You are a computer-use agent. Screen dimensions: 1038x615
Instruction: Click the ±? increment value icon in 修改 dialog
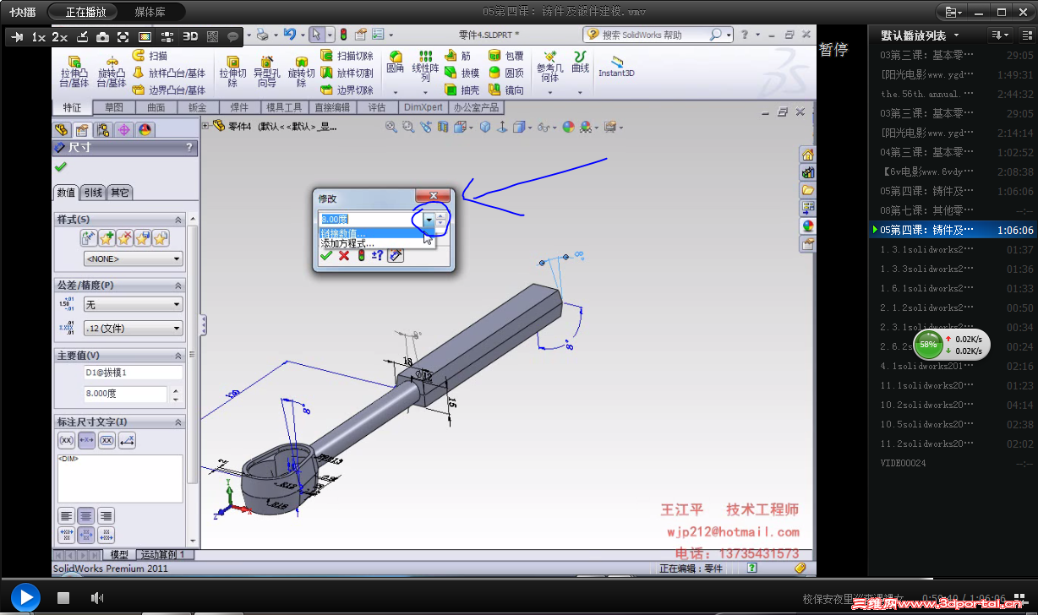[378, 255]
